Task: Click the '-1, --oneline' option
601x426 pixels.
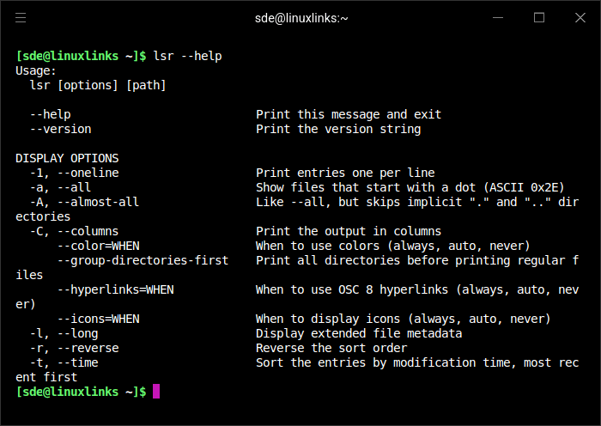Action: point(75,173)
